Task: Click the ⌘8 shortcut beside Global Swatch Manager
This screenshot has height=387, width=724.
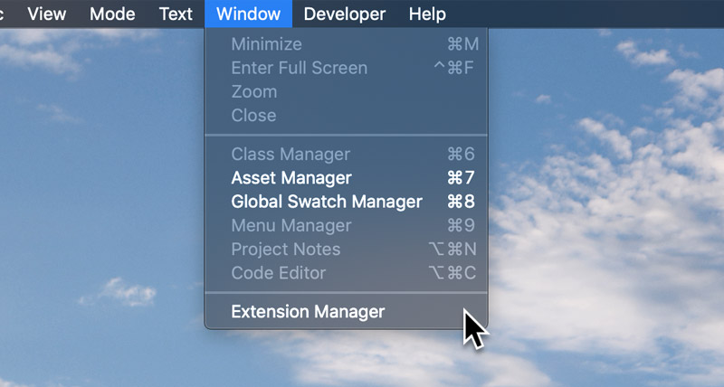Action: coord(461,202)
